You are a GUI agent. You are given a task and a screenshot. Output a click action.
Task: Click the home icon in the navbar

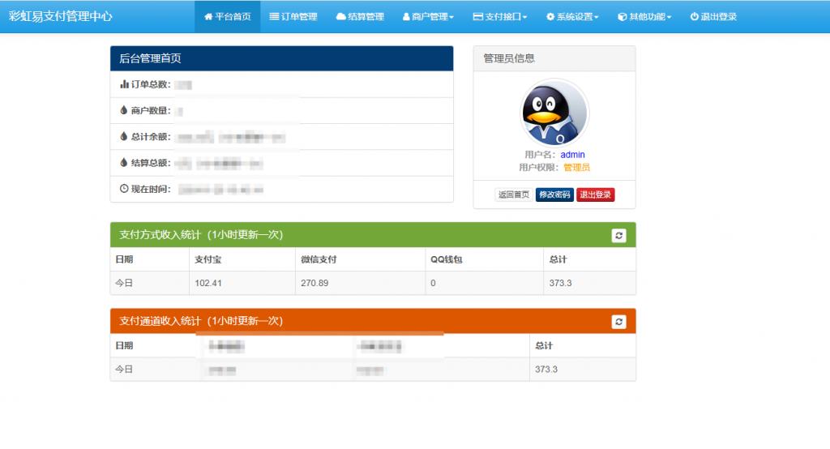point(208,16)
